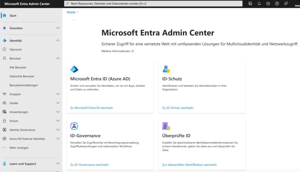
Task: Click Zu ID-Schutz wechseln link
Action: pyautogui.click(x=178, y=108)
